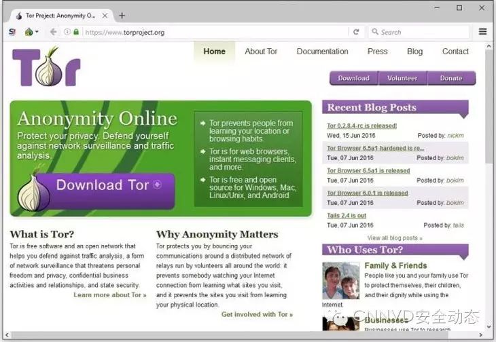The height and width of the screenshot is (342, 496).
Task: Click 'Get involved with Tor' link
Action: click(257, 315)
